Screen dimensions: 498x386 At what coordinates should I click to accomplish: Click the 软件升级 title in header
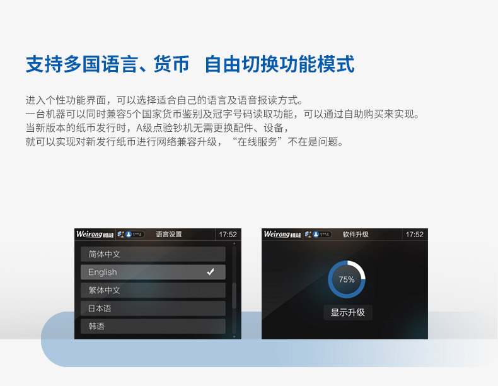[x=356, y=235]
